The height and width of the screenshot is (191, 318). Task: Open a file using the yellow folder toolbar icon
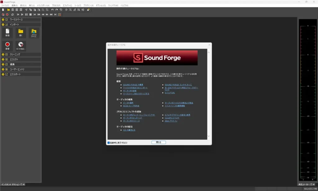[8, 10]
